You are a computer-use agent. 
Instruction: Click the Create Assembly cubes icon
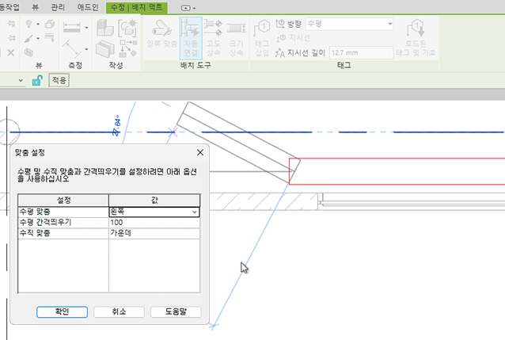pos(105,27)
